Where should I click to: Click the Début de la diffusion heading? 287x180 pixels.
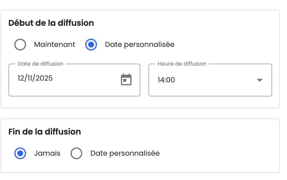pos(51,23)
